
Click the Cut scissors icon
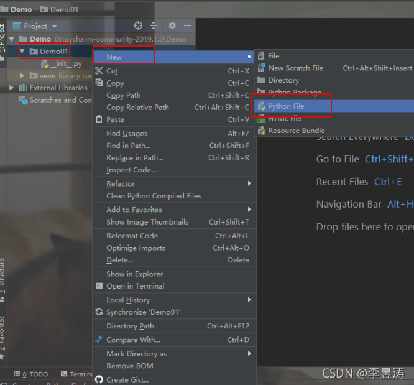[99, 71]
